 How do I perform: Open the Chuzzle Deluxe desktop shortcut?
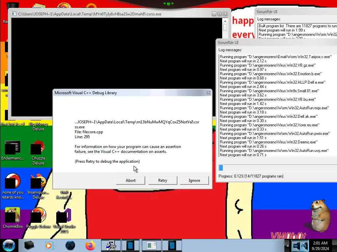pyautogui.click(x=39, y=153)
